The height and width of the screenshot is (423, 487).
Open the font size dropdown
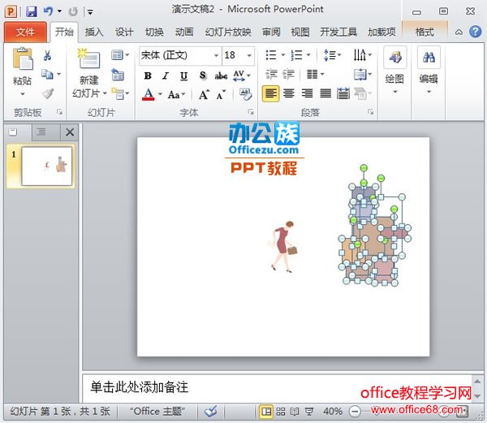(x=249, y=55)
